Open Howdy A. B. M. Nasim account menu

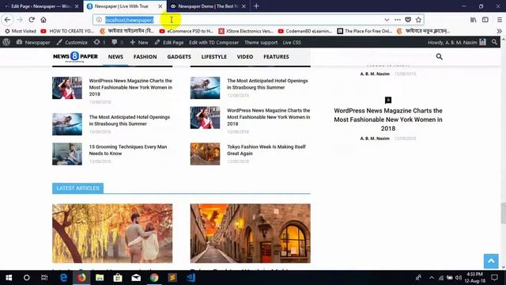(x=457, y=42)
